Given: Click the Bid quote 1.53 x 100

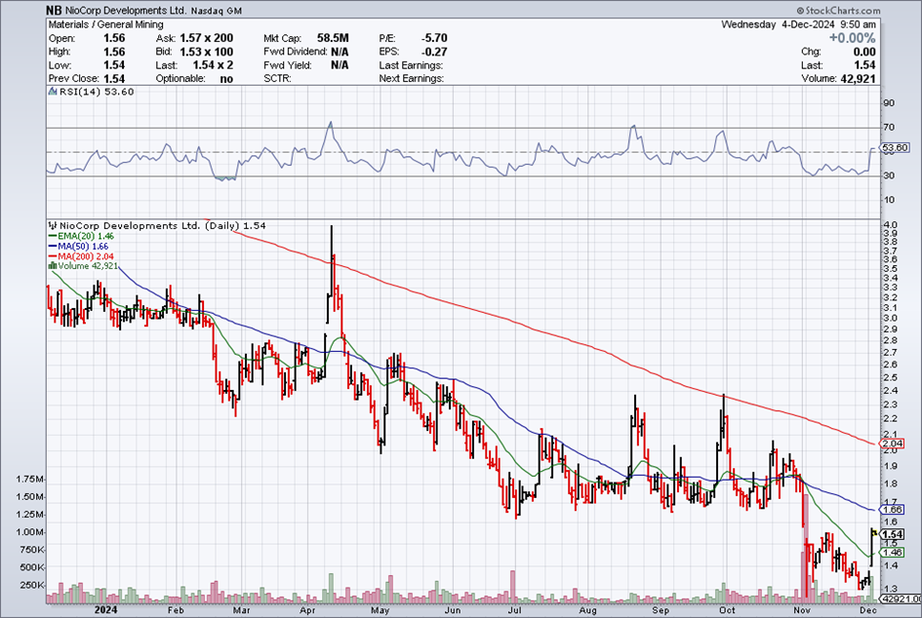Looking at the screenshot, I should pyautogui.click(x=207, y=52).
